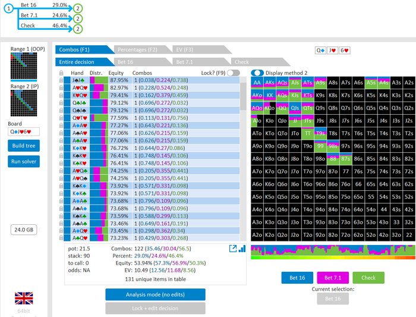Click the Run solver button
The height and width of the screenshot is (317, 416).
(24, 161)
